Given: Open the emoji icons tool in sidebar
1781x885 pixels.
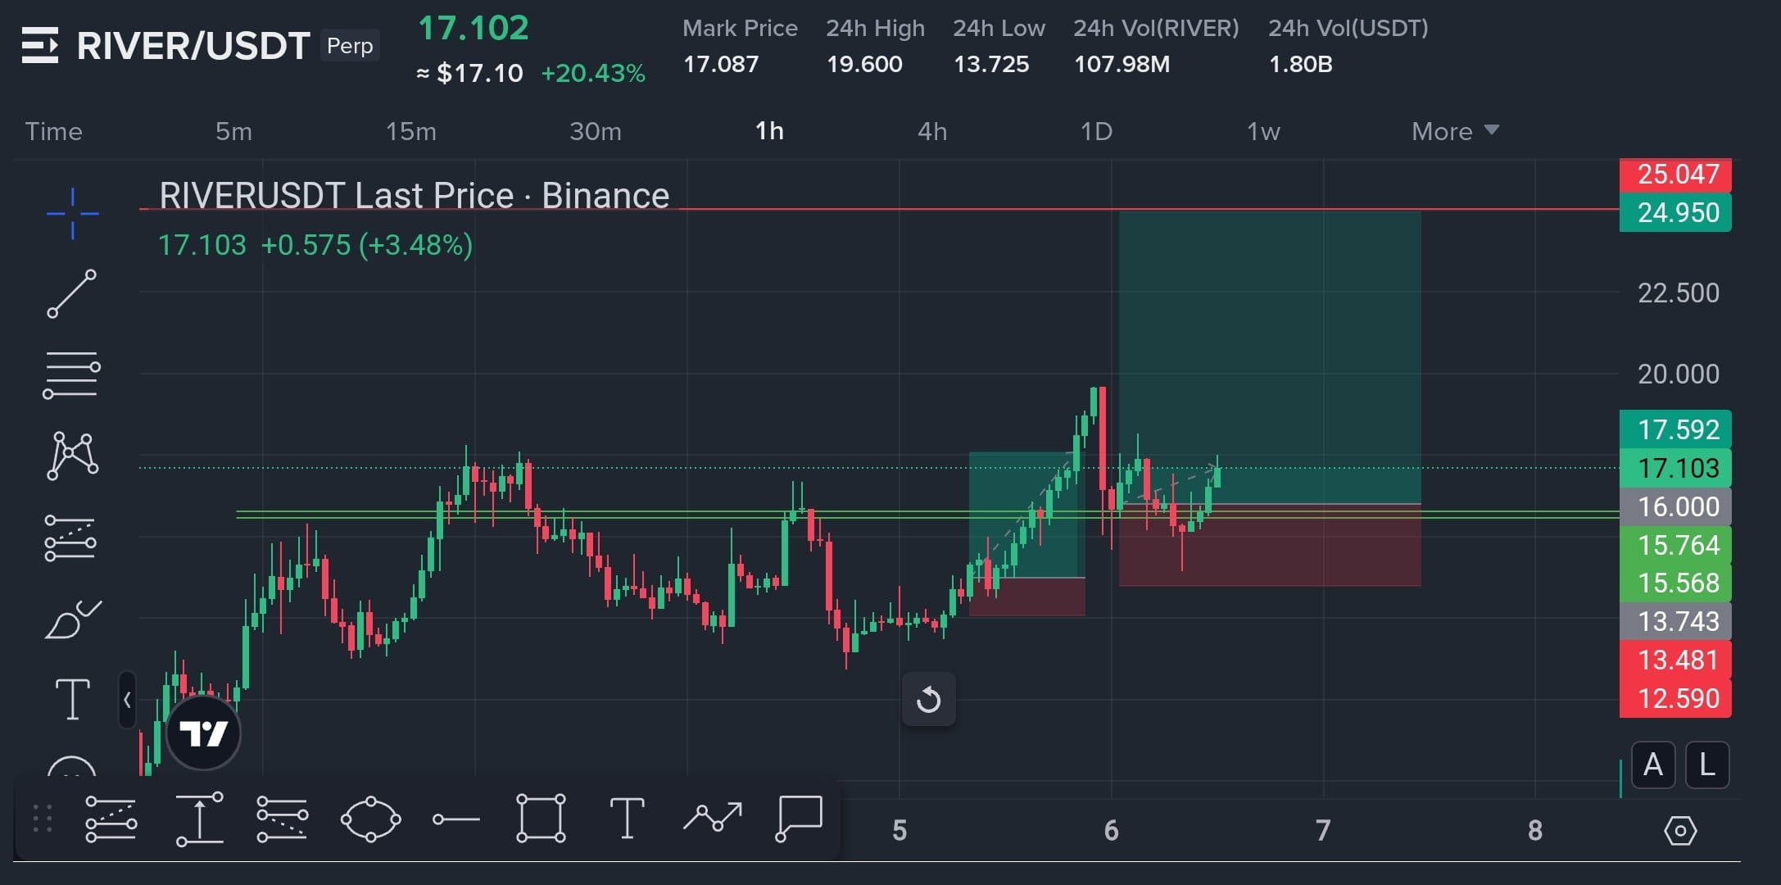Looking at the screenshot, I should (72, 766).
